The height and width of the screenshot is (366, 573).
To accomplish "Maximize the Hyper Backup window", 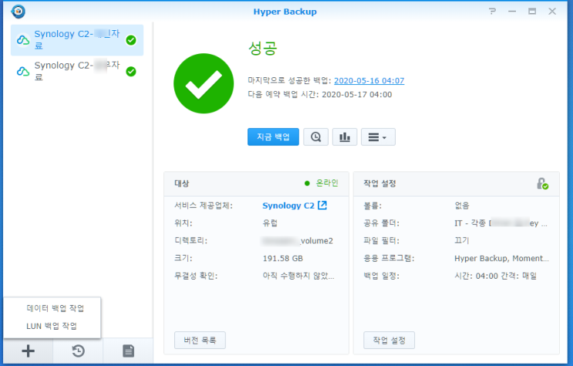I will tap(532, 12).
